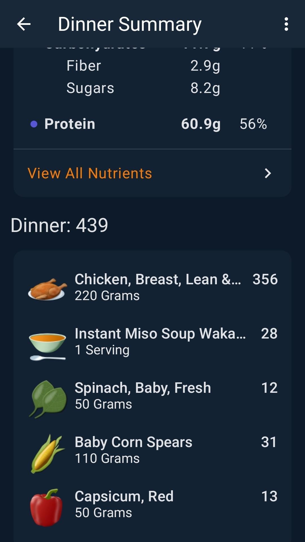
Task: Open View All Nutrients link
Action: 90,173
